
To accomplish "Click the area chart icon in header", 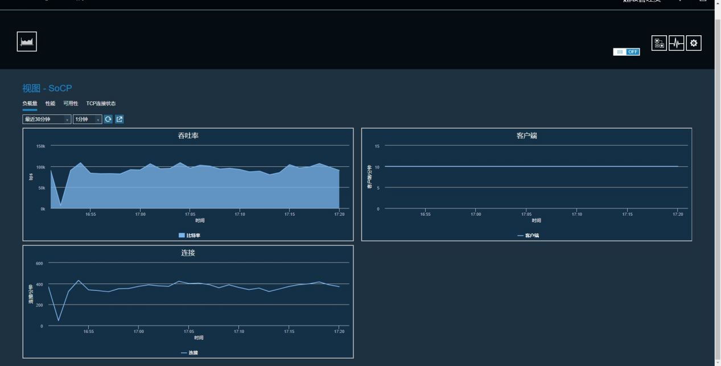I will tap(27, 42).
